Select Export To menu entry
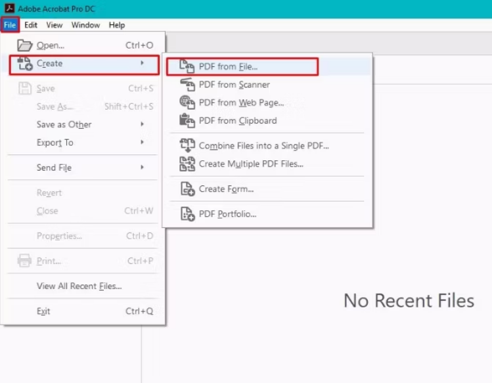 83,143
